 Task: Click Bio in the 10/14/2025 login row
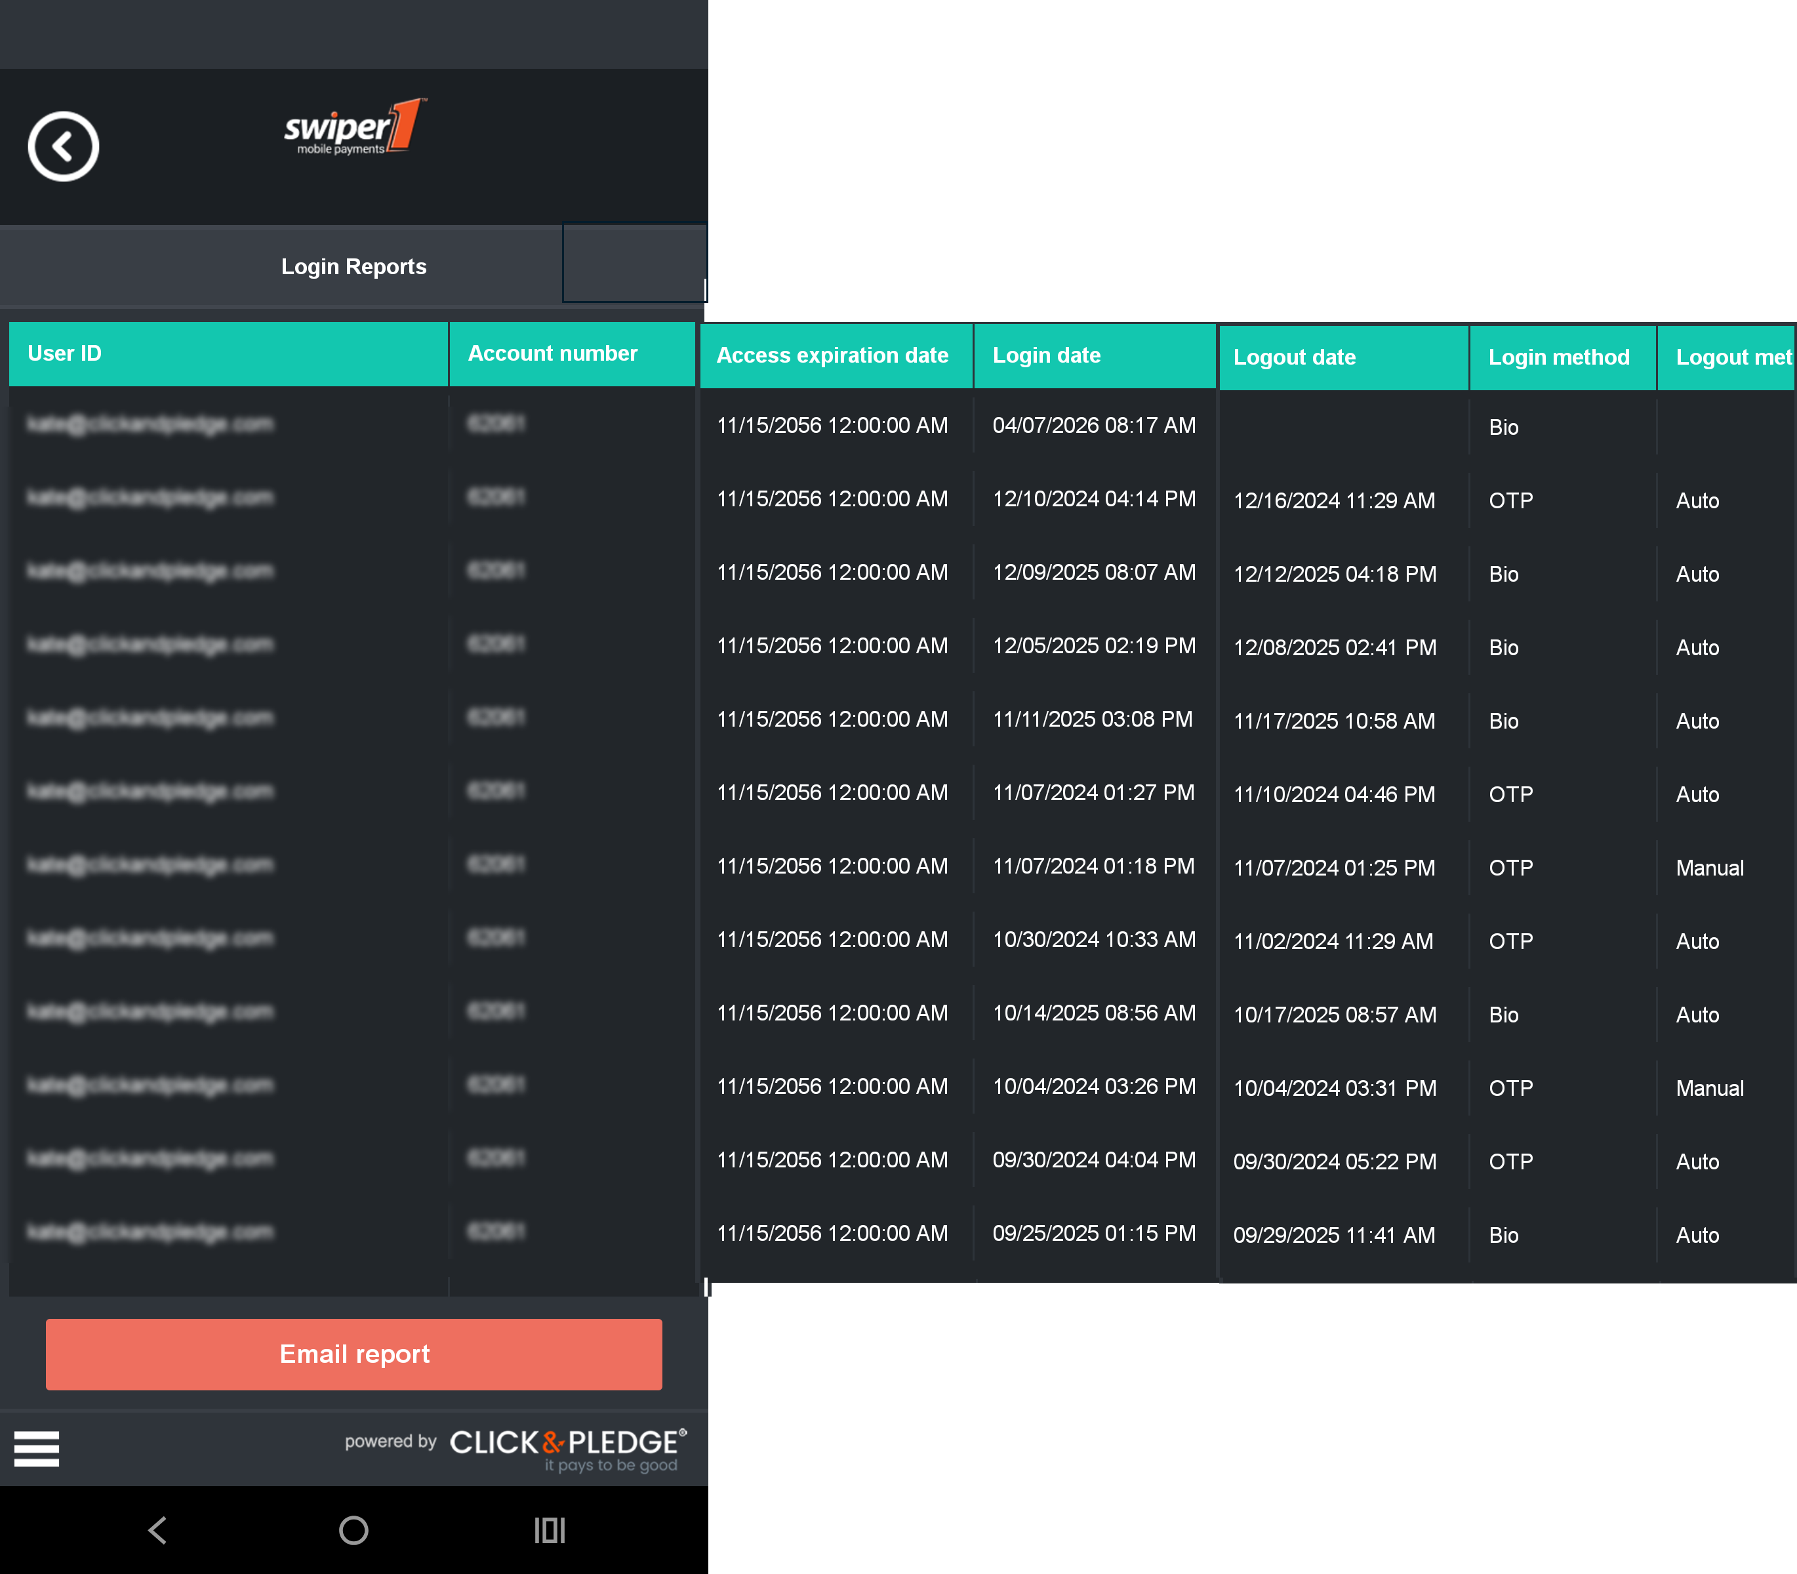[x=1504, y=1015]
